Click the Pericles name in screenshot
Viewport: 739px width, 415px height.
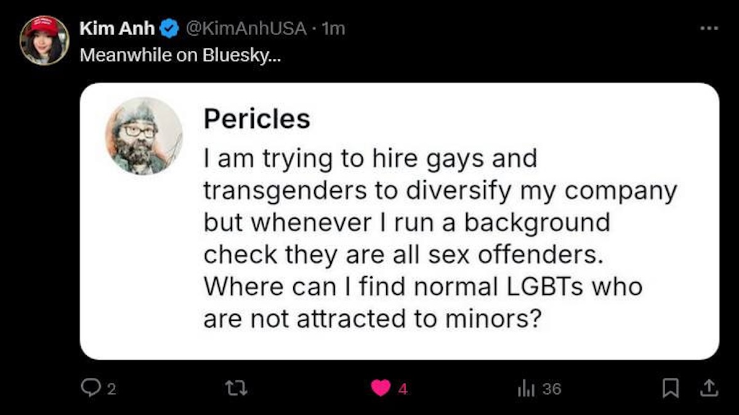257,119
